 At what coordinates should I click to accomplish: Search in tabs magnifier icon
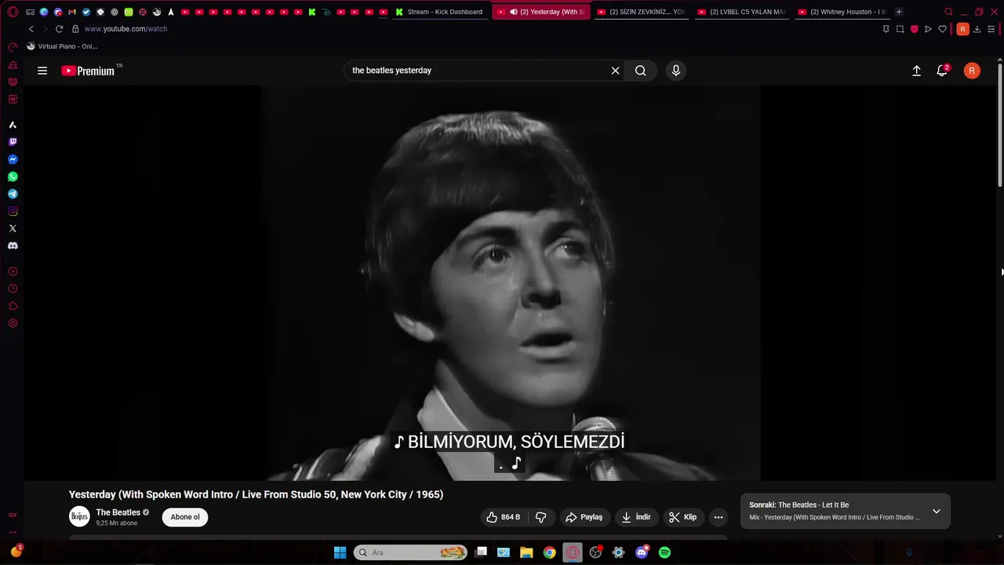[x=948, y=12]
